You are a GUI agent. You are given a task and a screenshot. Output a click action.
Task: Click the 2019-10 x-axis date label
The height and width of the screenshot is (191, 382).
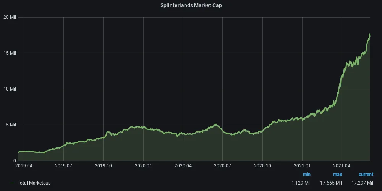[103, 166]
